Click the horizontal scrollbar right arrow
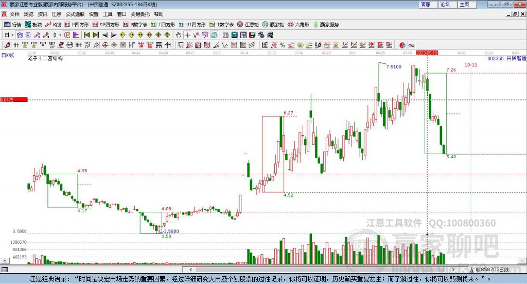Image resolution: width=527 pixels, height=284 pixels. point(453,270)
